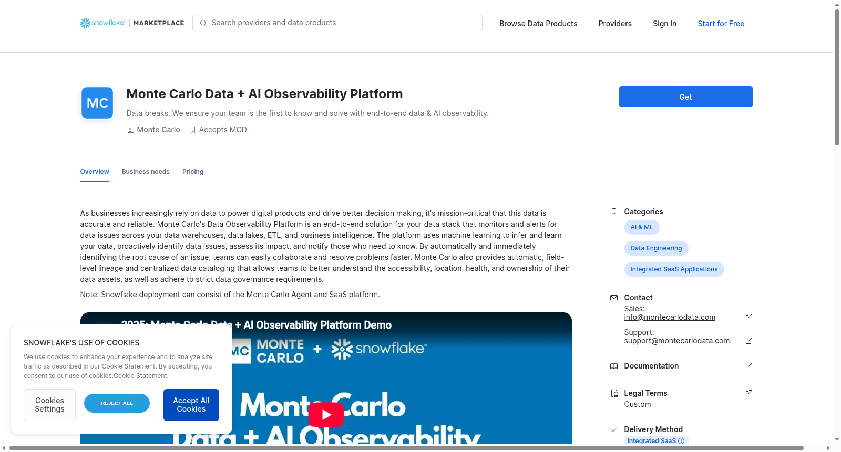
Task: Open Cookies Settings
Action: coord(49,405)
